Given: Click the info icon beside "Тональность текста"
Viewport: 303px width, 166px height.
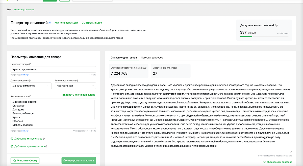Looking at the screenshot, I should click(77, 81).
